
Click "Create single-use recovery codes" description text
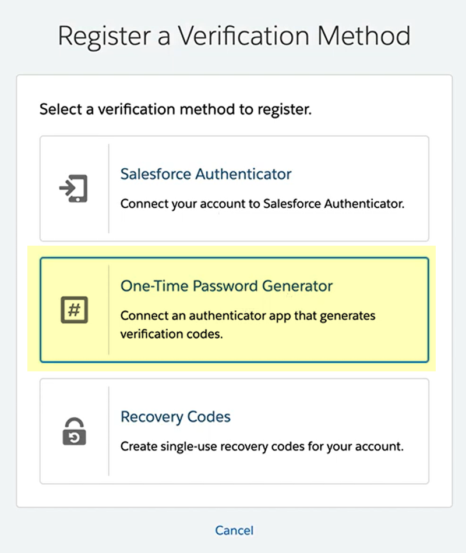point(262,447)
